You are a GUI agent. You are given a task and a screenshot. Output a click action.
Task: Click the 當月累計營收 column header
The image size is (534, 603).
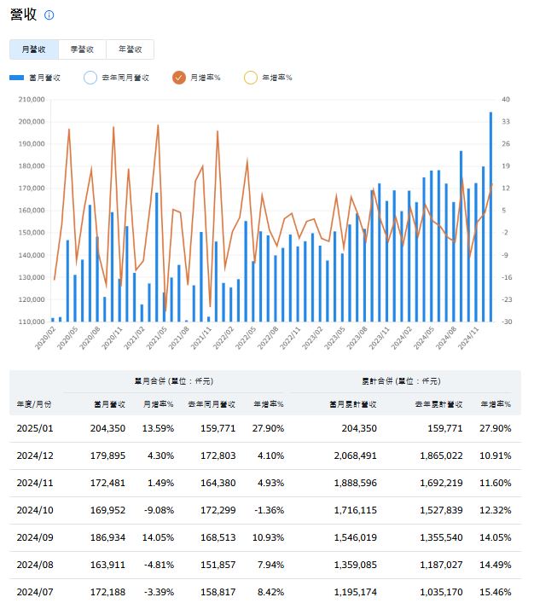point(353,404)
